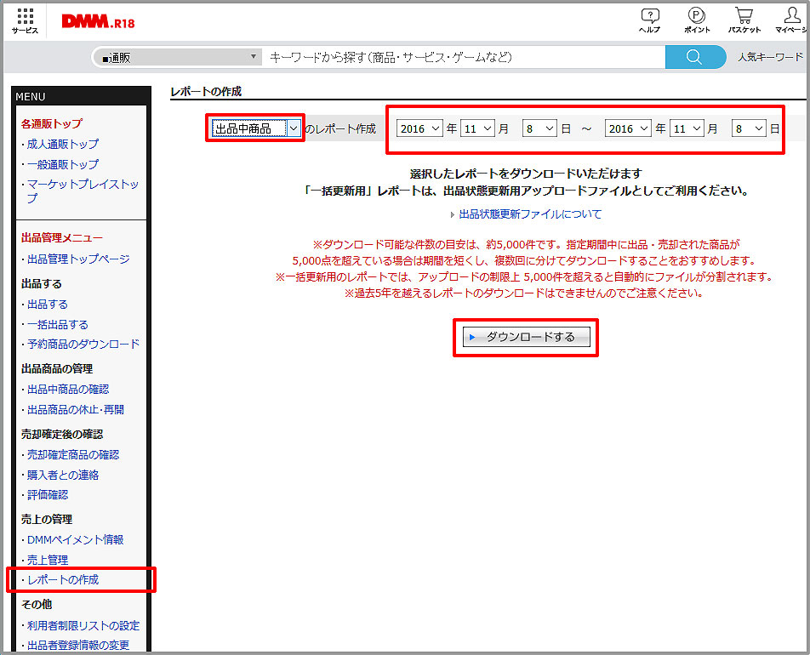
Task: Open 出品中商品の確認 in sidebar
Action: point(68,389)
